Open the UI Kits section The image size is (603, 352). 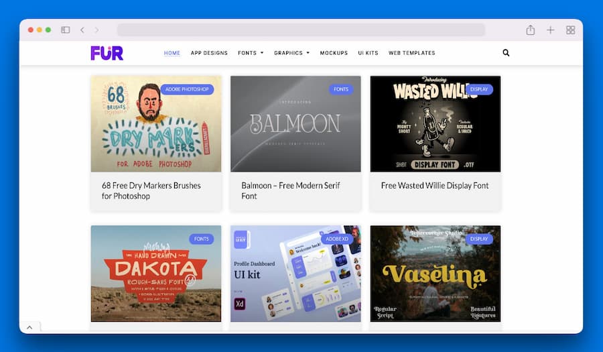(x=368, y=53)
